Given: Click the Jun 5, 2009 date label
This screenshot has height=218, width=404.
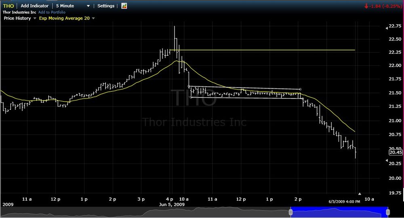Looking at the screenshot, I should point(172,204).
